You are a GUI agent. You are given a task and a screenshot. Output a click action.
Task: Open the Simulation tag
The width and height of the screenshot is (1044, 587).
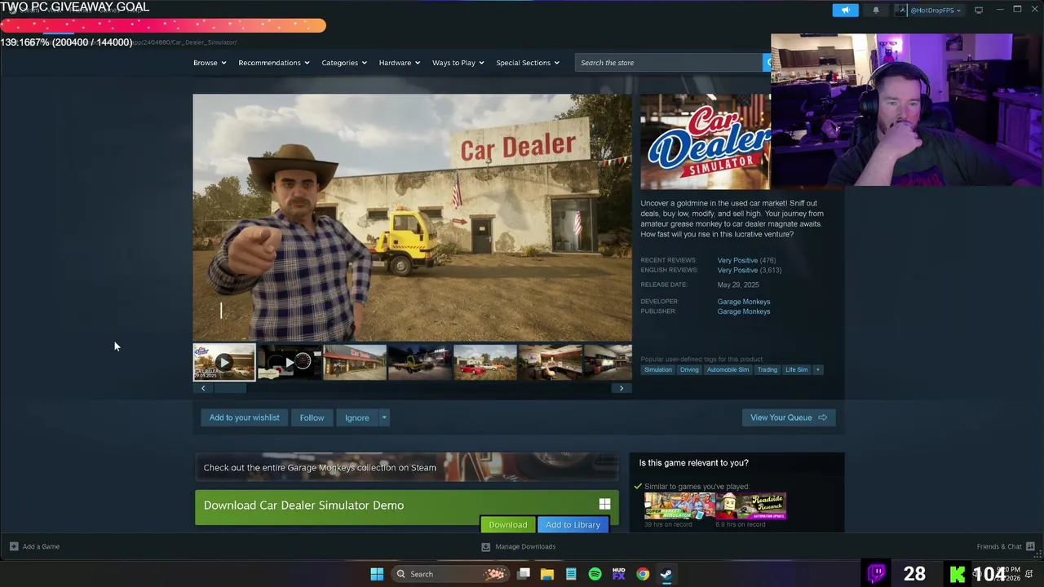click(x=658, y=370)
